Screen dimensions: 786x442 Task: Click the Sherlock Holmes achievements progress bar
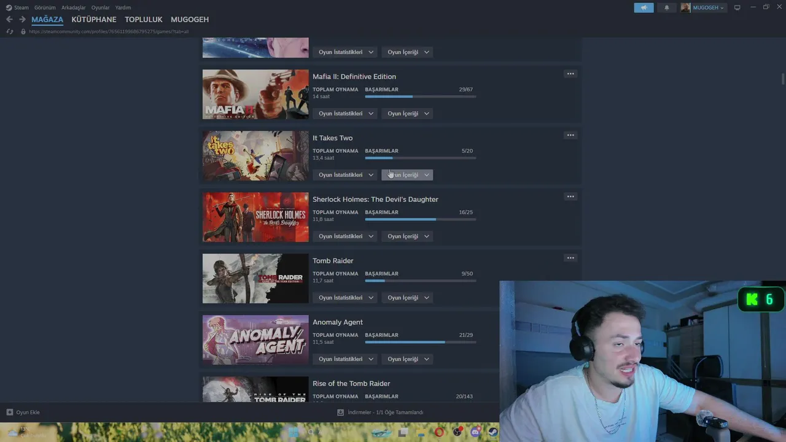[421, 219]
